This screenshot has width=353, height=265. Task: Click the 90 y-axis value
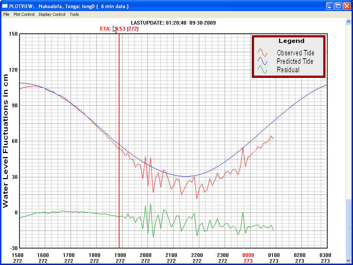point(14,106)
